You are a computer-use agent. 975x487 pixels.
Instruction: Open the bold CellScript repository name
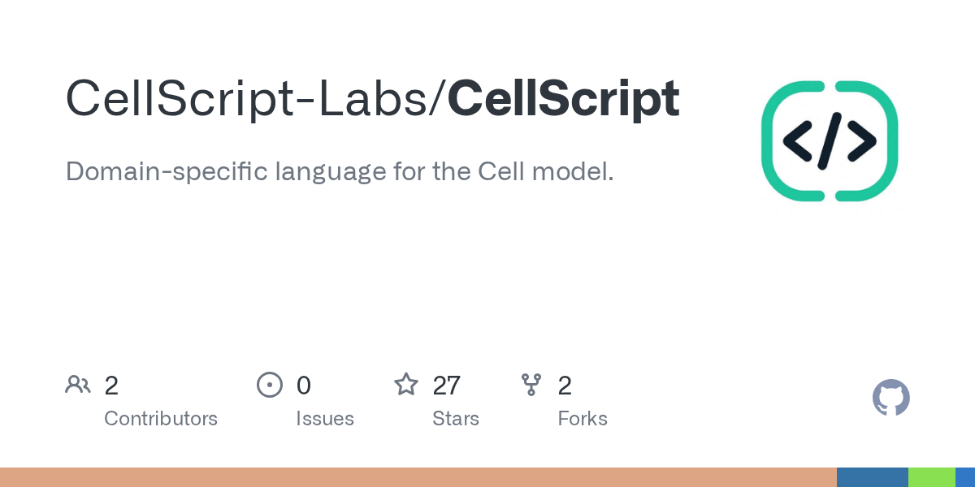click(563, 99)
